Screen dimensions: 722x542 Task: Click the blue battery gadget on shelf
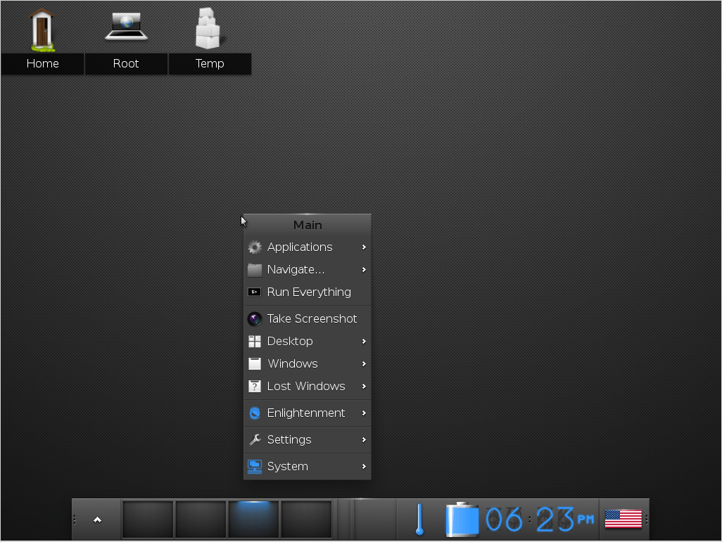(x=462, y=520)
